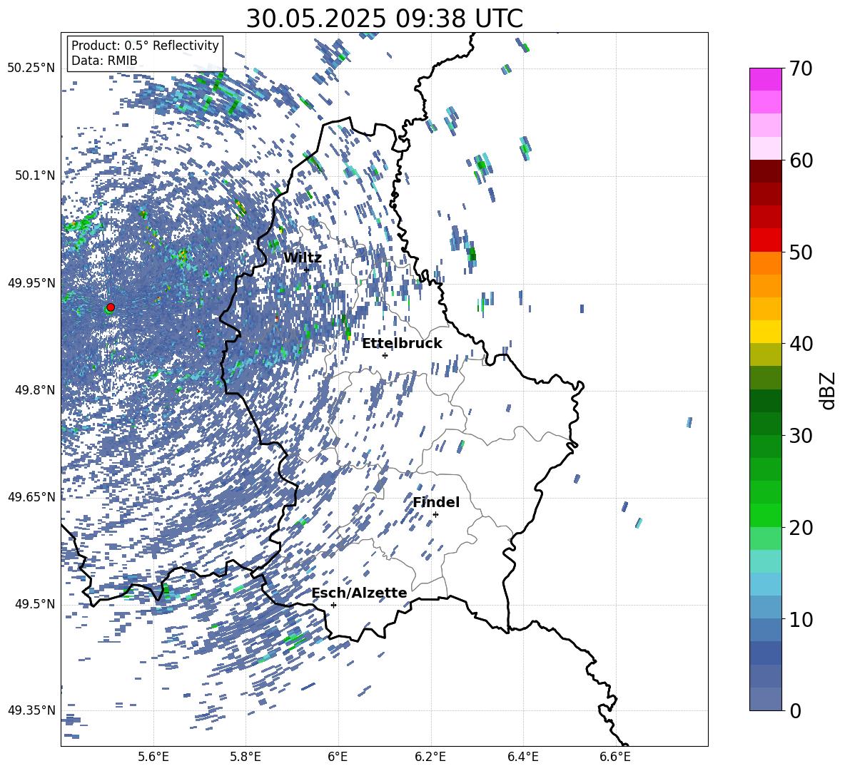Screen dimensions: 845x771
Task: Click the colorbar value 40
Action: pyautogui.click(x=801, y=344)
